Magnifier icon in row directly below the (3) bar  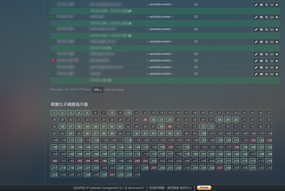click(266, 42)
